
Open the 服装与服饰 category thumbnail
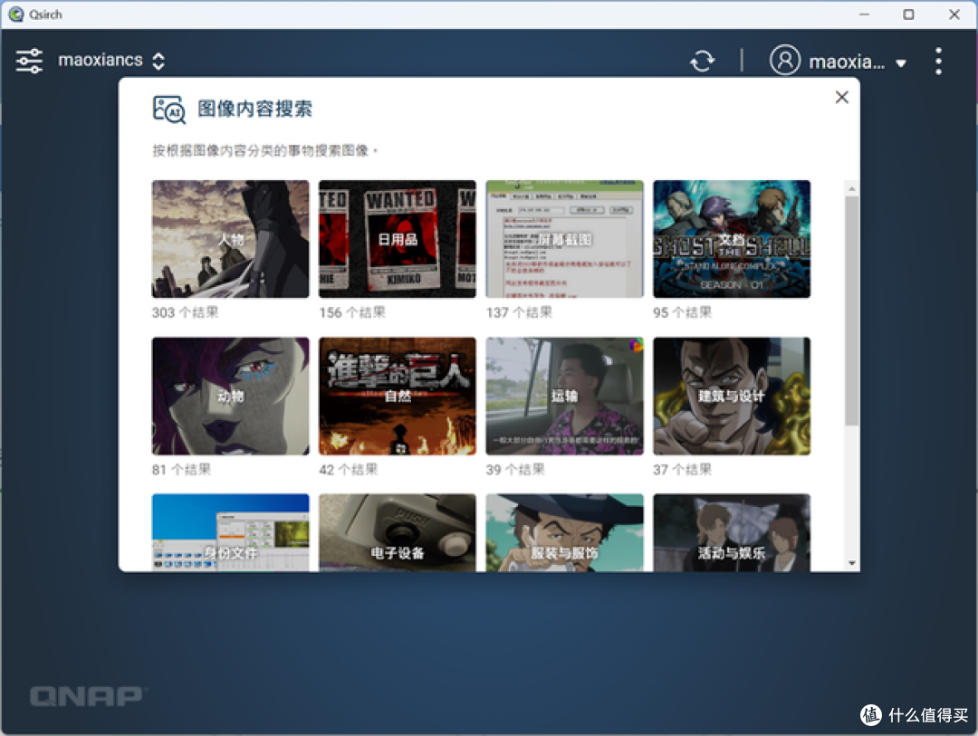point(564,532)
